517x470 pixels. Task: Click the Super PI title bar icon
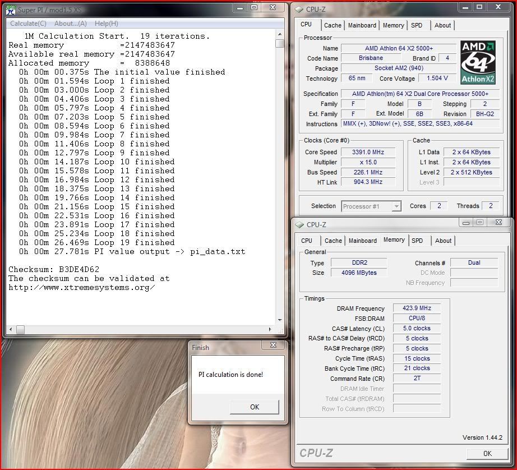[10, 9]
